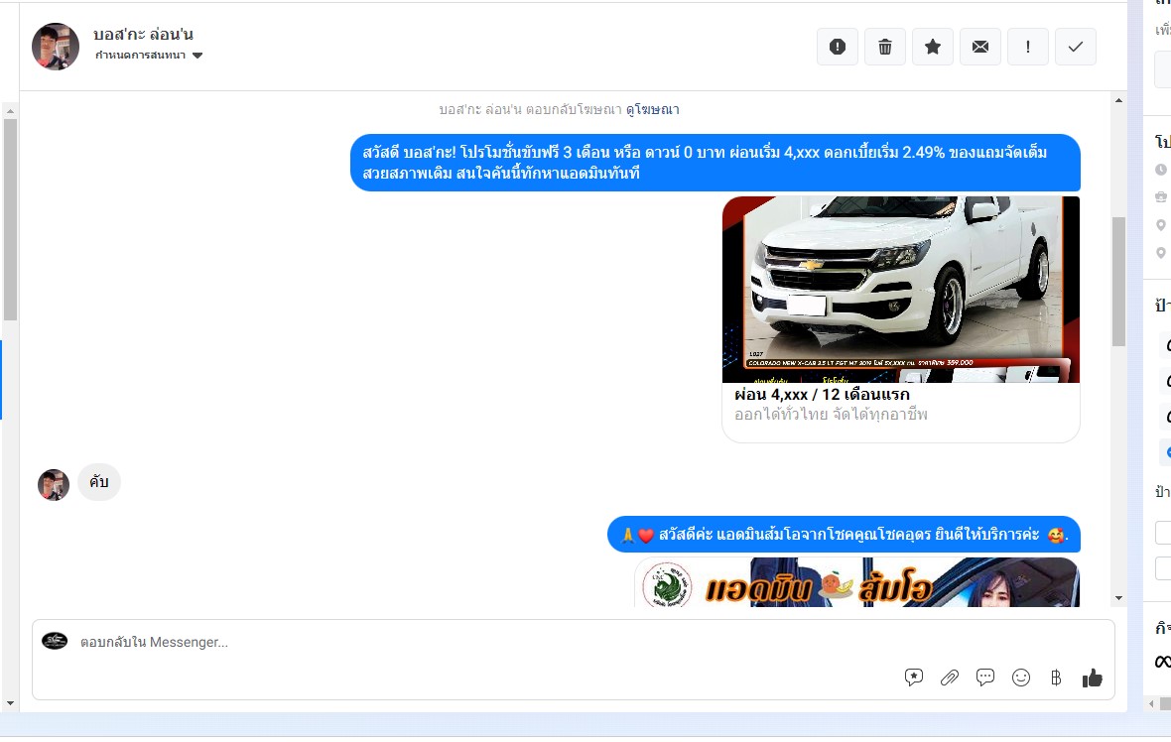
Task: Click the customer avatar beside คับ message
Action: (x=54, y=484)
